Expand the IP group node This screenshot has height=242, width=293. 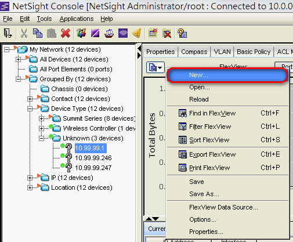coord(30,178)
